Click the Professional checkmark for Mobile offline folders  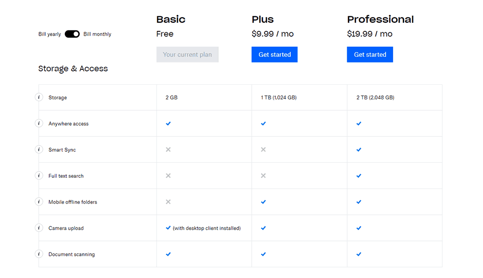(359, 202)
